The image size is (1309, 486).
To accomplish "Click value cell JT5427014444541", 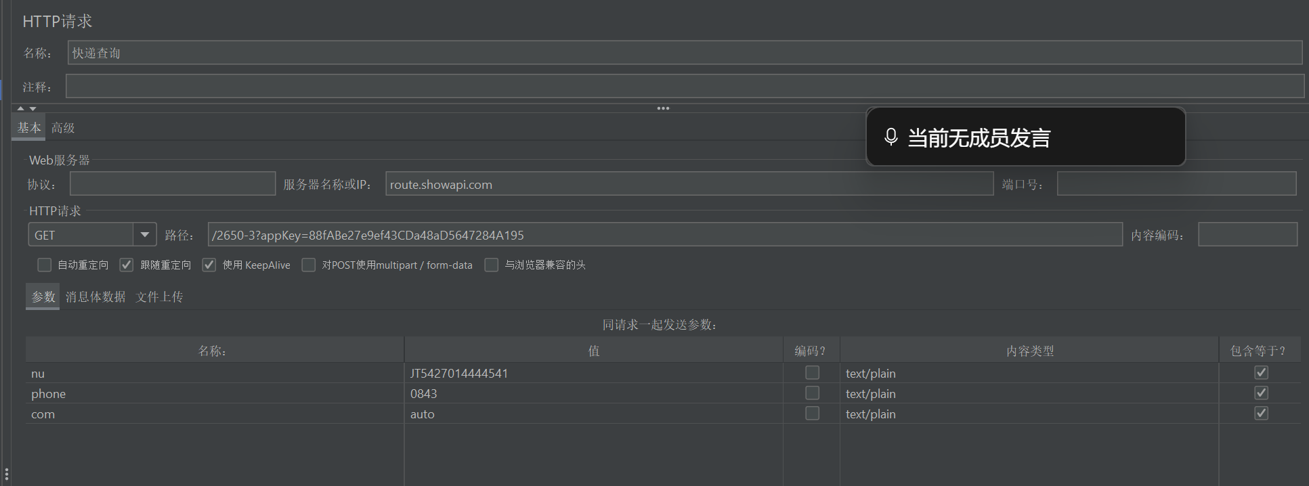I will 594,373.
